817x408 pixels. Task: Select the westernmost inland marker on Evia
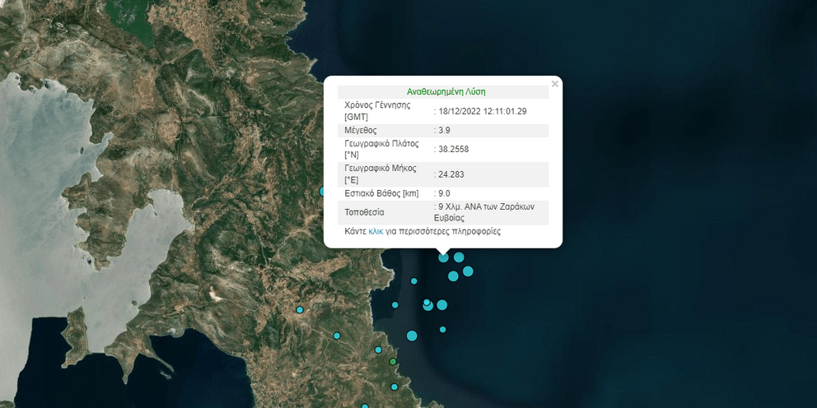click(x=300, y=309)
